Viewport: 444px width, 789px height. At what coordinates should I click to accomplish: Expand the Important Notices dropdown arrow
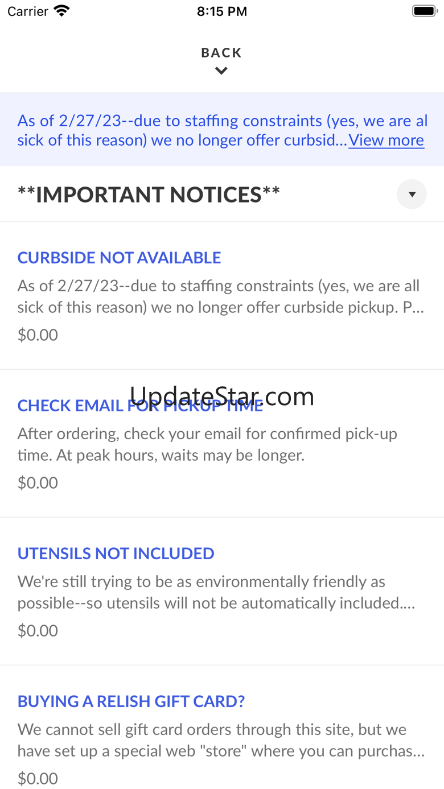click(x=412, y=194)
